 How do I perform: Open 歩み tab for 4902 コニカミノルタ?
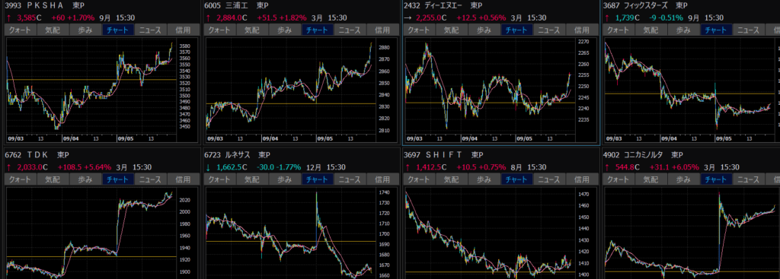click(x=684, y=179)
